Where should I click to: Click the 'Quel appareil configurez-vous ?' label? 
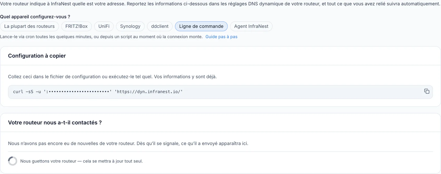point(35,17)
